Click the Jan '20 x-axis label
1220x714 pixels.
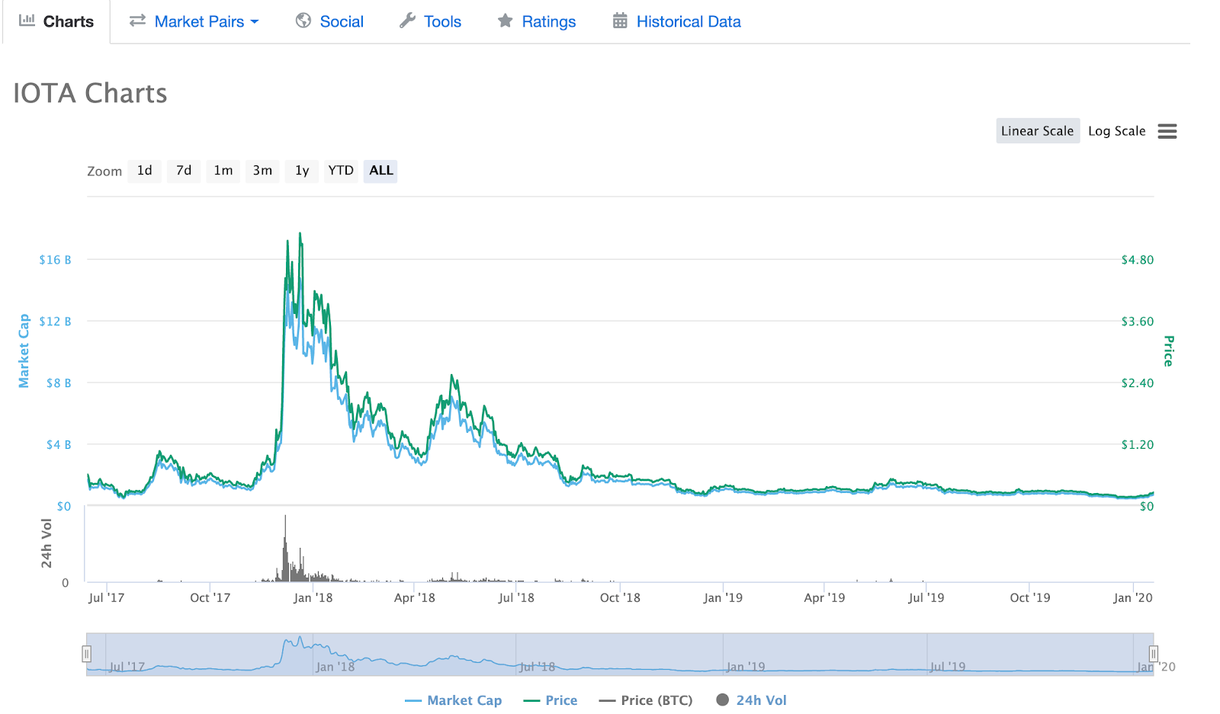tap(1132, 598)
